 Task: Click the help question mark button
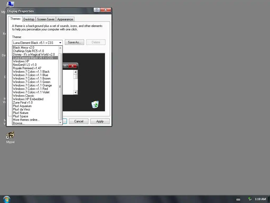(x=97, y=10)
